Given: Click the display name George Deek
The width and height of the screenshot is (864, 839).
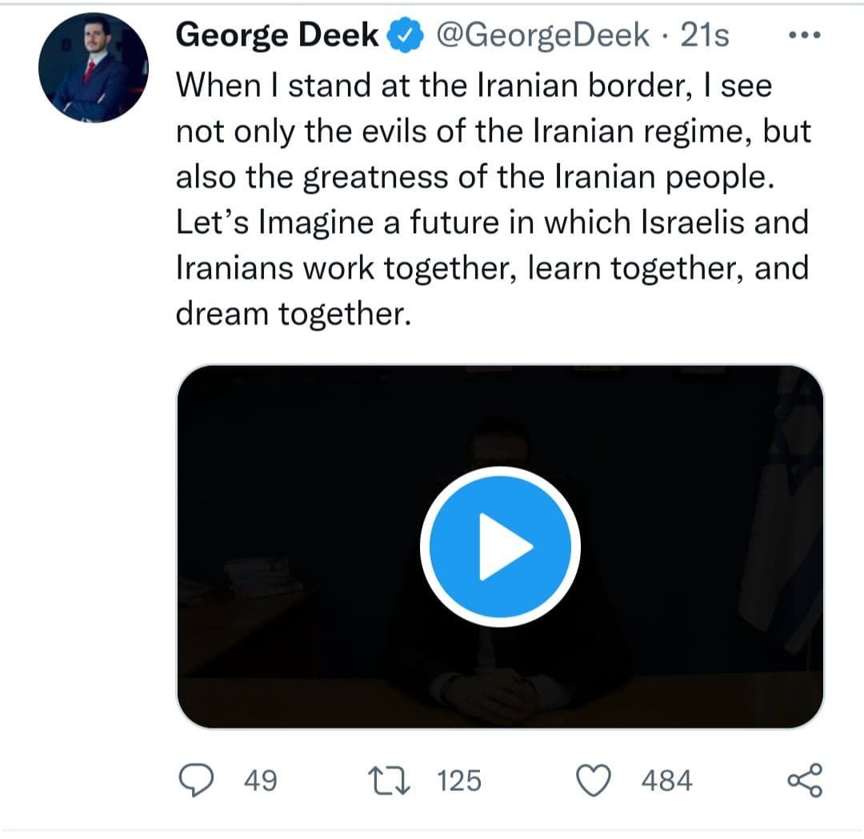Looking at the screenshot, I should (x=278, y=36).
